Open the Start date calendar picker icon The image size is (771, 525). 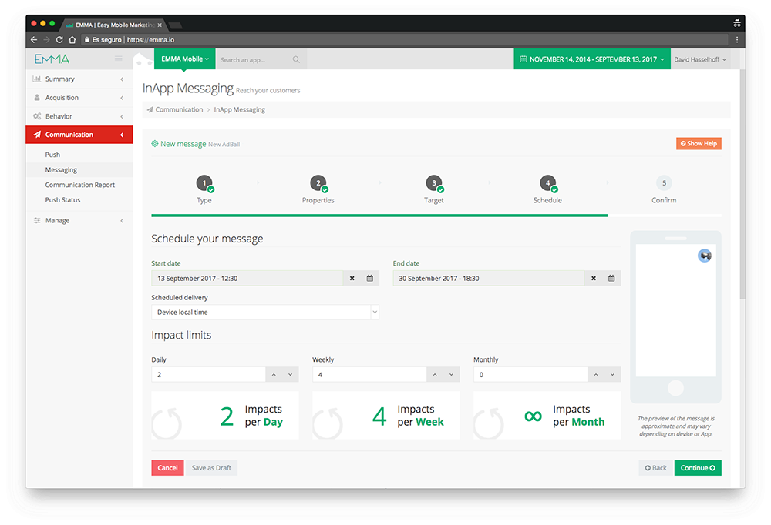(369, 278)
